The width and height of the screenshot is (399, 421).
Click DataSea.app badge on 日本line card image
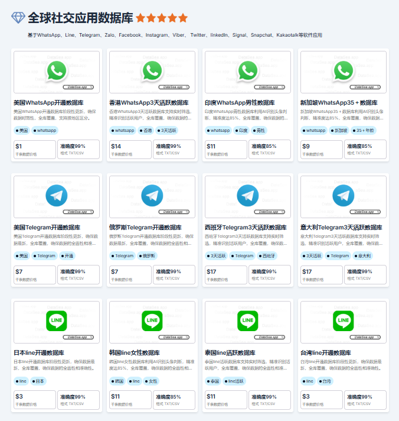click(79, 337)
